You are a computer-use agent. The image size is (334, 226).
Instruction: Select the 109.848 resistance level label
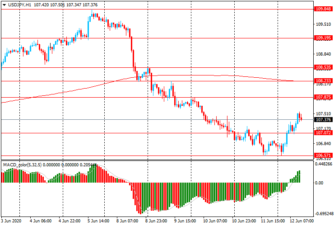323,9
